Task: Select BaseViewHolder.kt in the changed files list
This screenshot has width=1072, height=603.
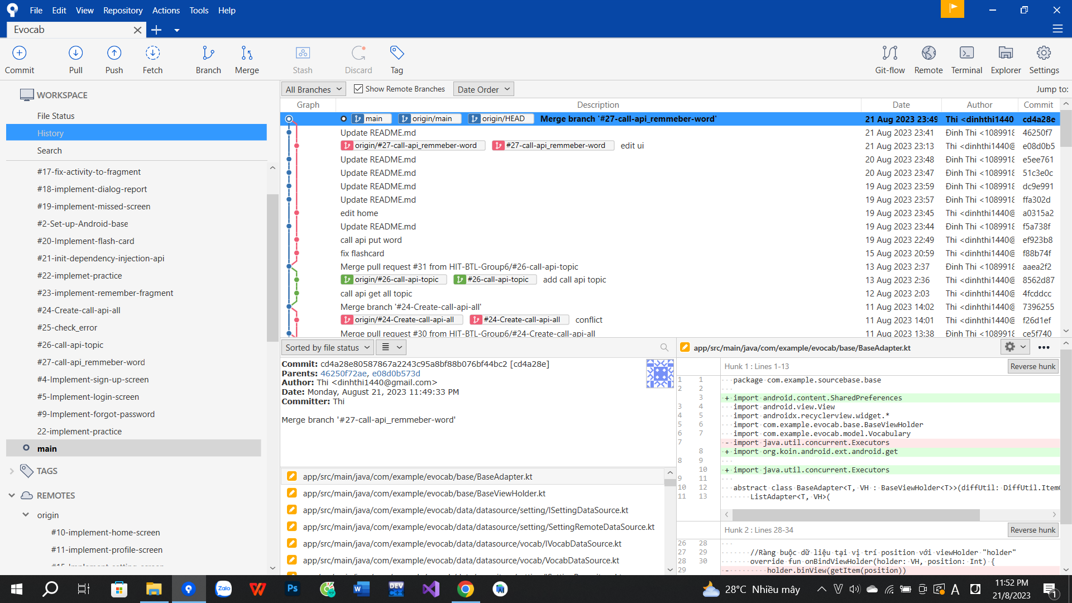Action: coord(424,494)
